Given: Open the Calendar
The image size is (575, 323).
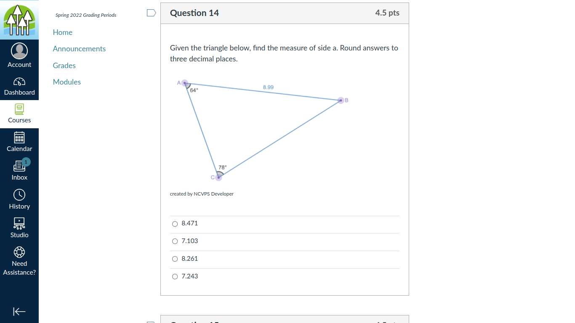Looking at the screenshot, I should pyautogui.click(x=19, y=142).
